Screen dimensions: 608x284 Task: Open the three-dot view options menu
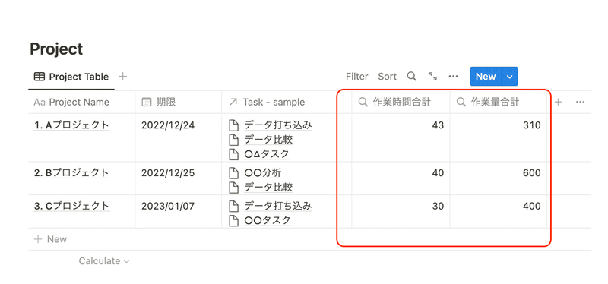point(453,77)
